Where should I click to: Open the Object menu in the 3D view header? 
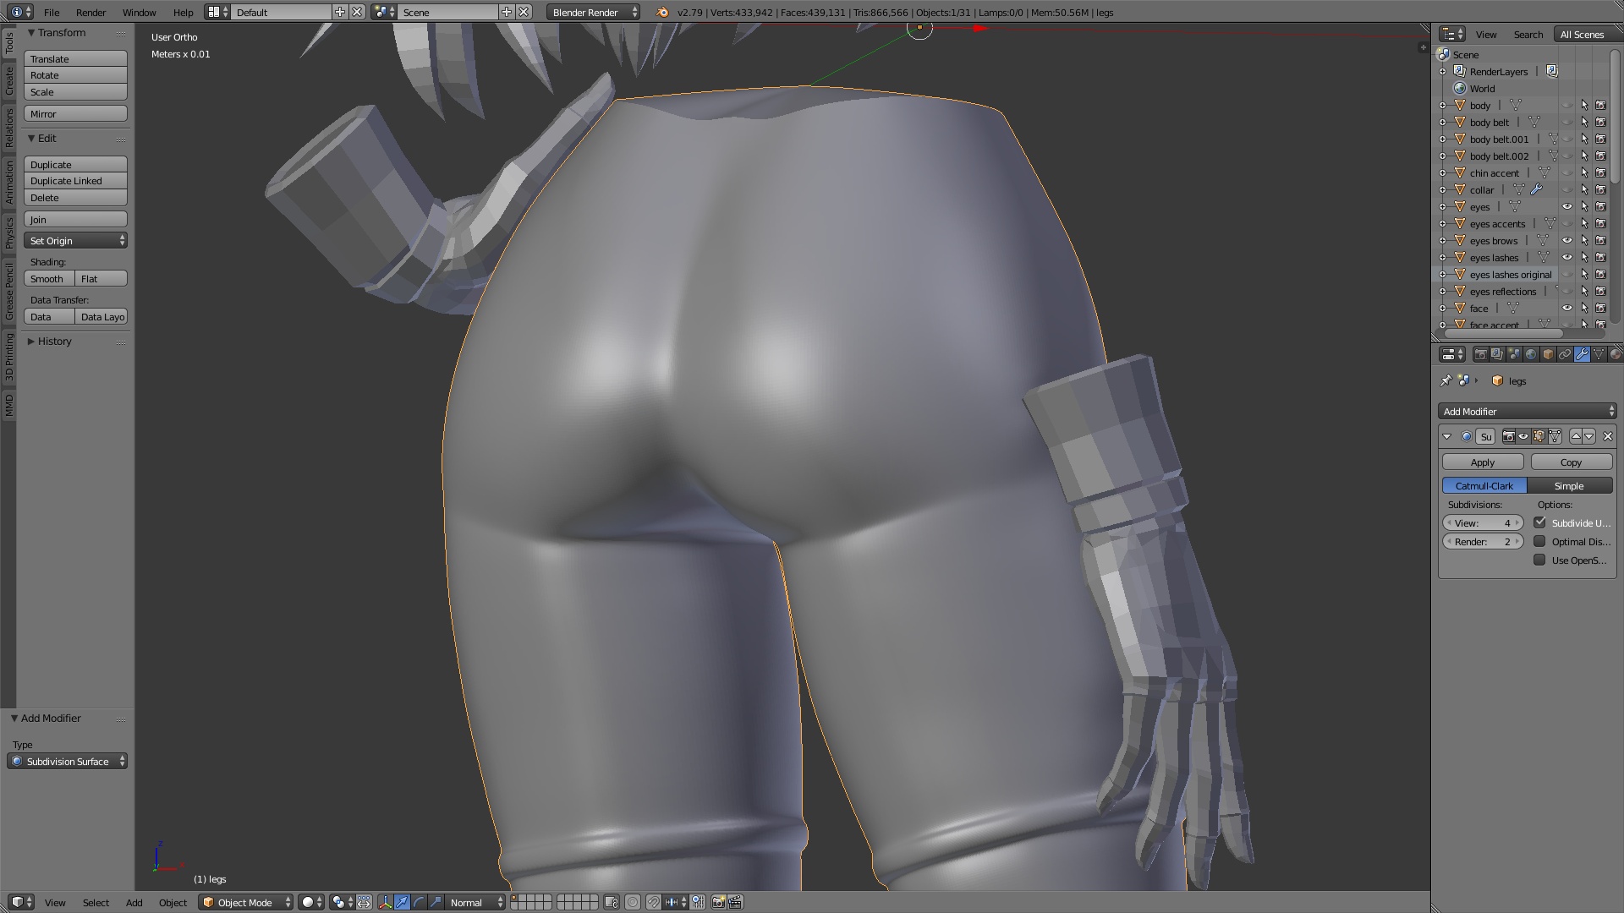(x=173, y=902)
